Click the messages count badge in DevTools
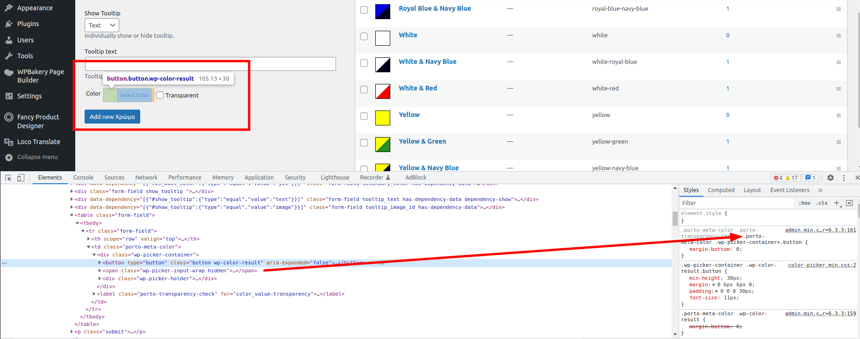 coord(810,178)
